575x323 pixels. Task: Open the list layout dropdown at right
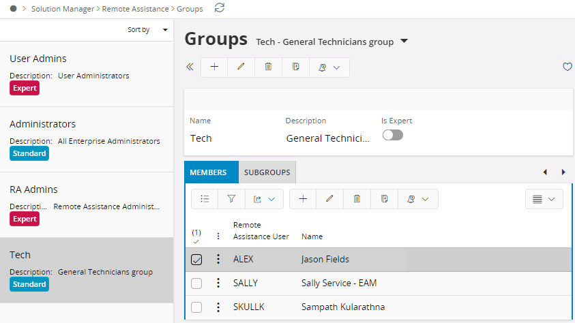pyautogui.click(x=544, y=199)
